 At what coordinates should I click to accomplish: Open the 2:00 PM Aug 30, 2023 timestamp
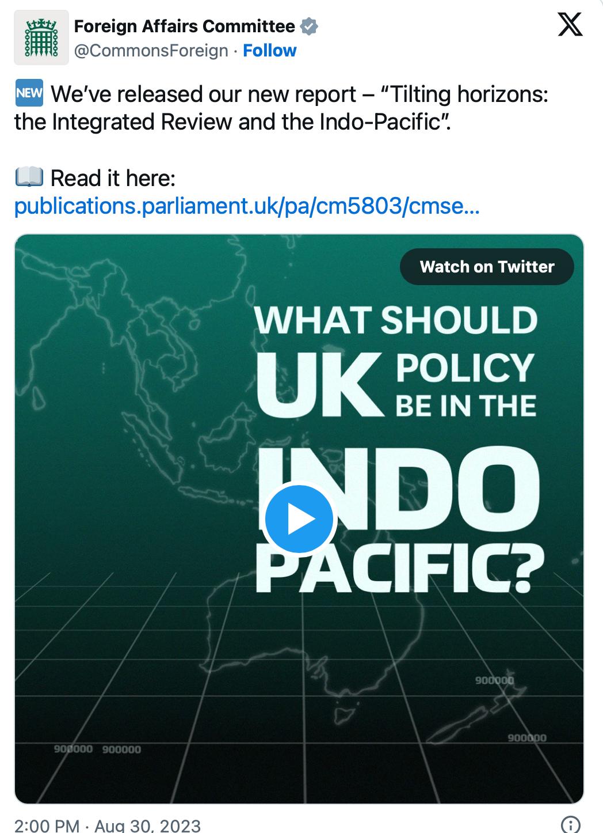tap(108, 826)
